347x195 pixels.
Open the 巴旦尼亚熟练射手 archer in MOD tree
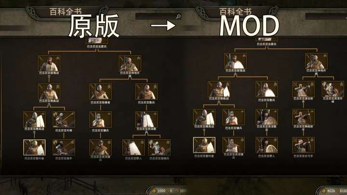(x=303, y=117)
